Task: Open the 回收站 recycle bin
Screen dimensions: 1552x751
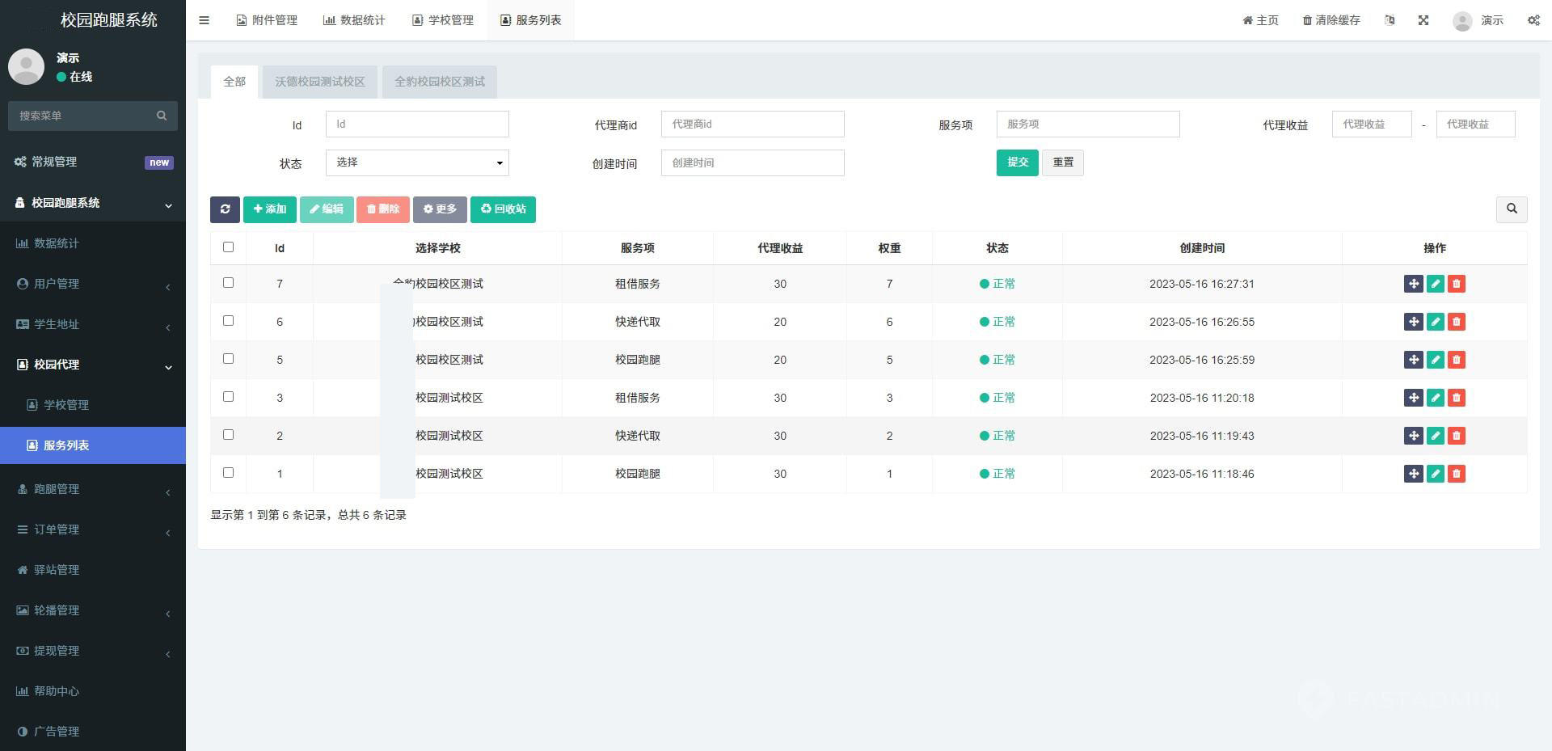Action: point(503,209)
